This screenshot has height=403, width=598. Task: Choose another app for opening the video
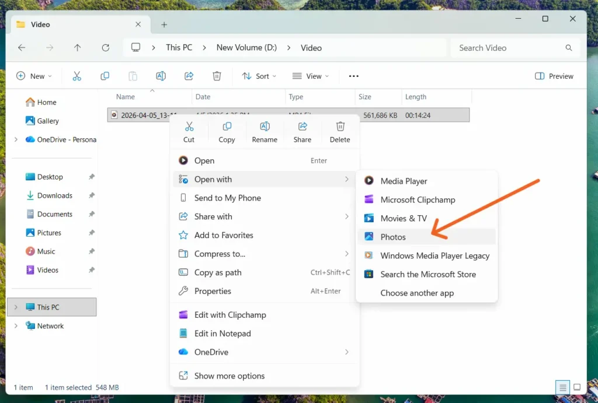coord(417,293)
